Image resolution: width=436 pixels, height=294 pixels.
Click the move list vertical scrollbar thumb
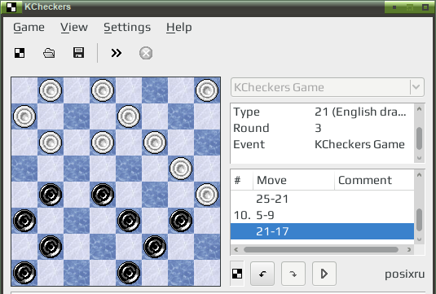pyautogui.click(x=420, y=220)
